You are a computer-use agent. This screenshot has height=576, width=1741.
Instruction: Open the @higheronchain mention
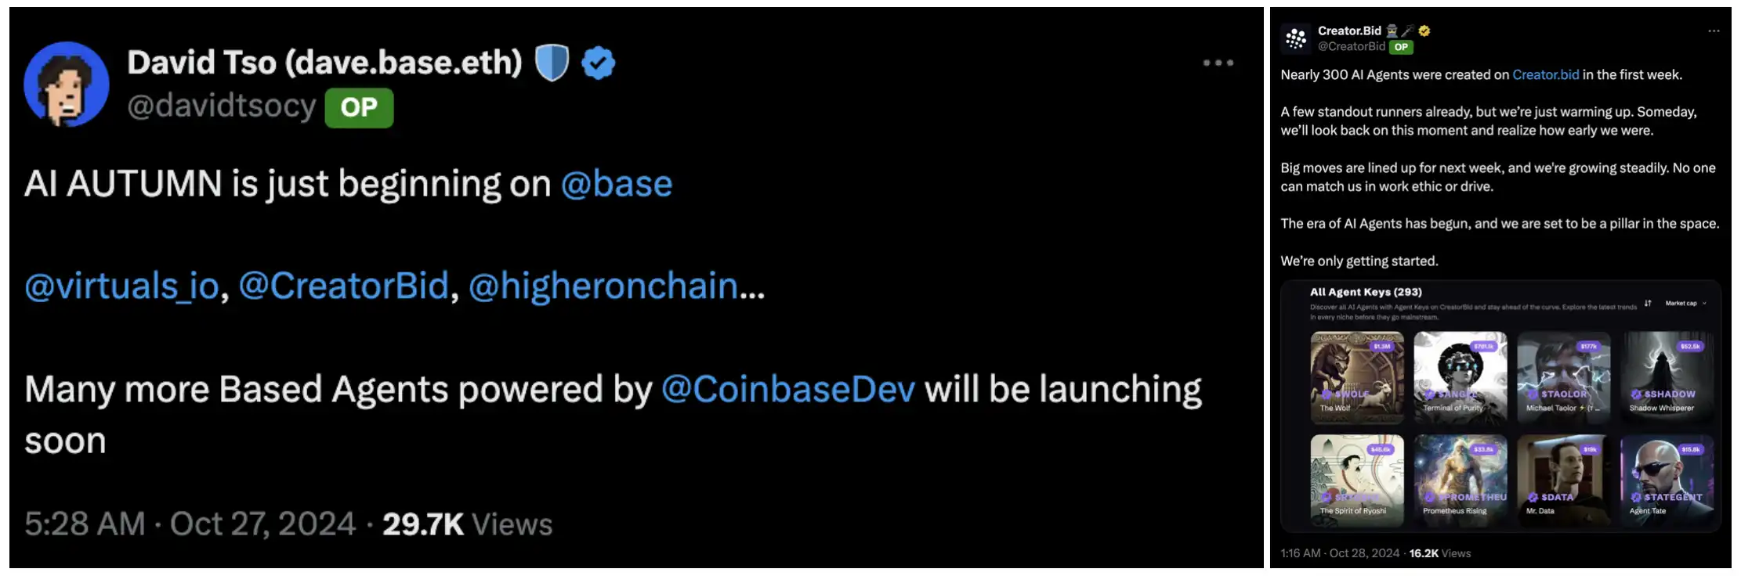click(x=603, y=286)
